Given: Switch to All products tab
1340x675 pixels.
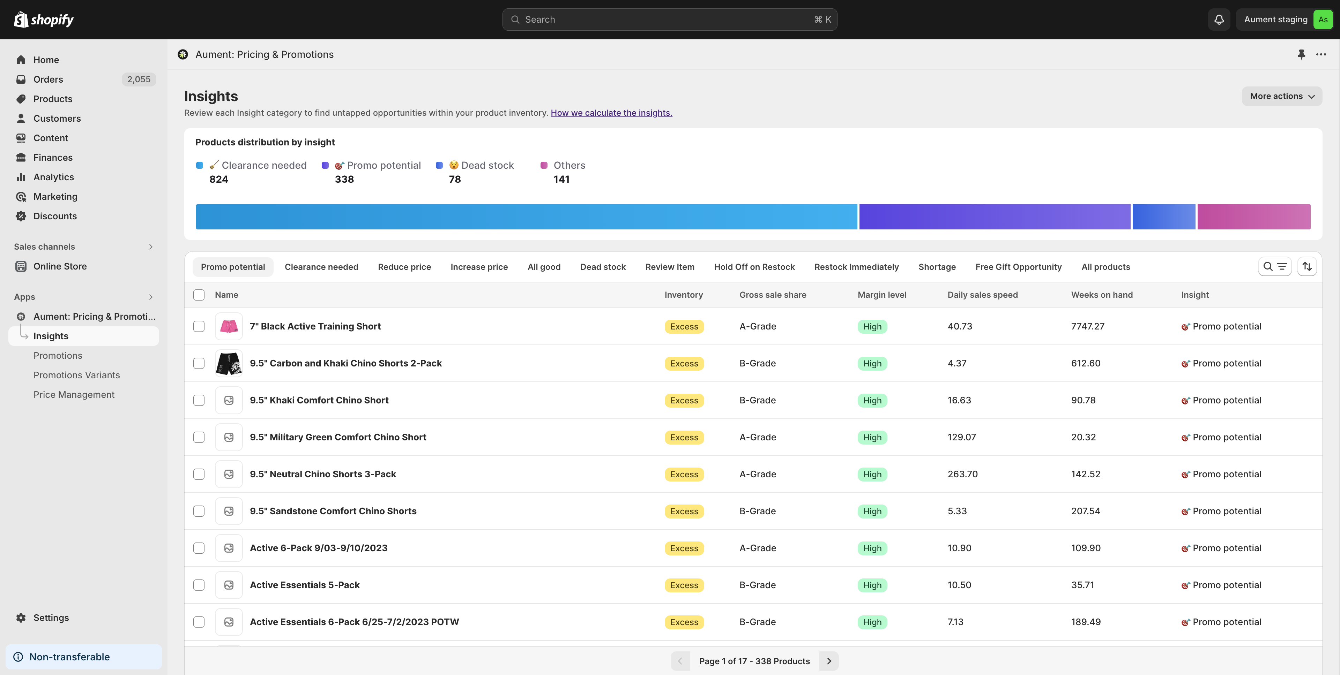Looking at the screenshot, I should (x=1105, y=267).
